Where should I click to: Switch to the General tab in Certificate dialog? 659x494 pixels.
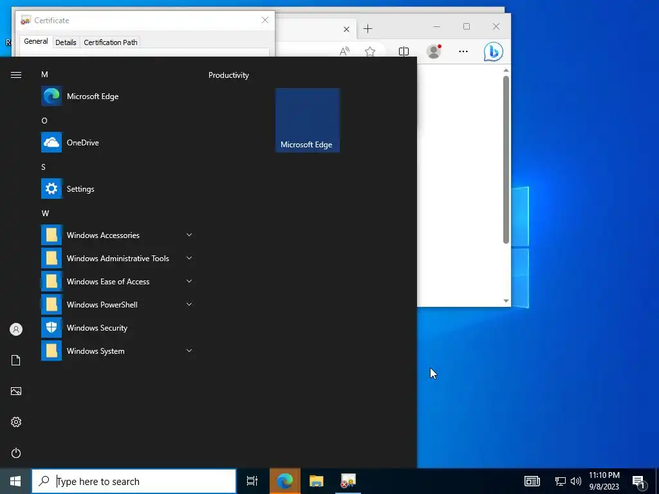36,41
